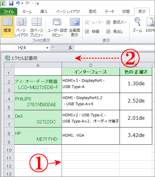Click the fx insert function button
155x177 pixels.
click(x=70, y=48)
